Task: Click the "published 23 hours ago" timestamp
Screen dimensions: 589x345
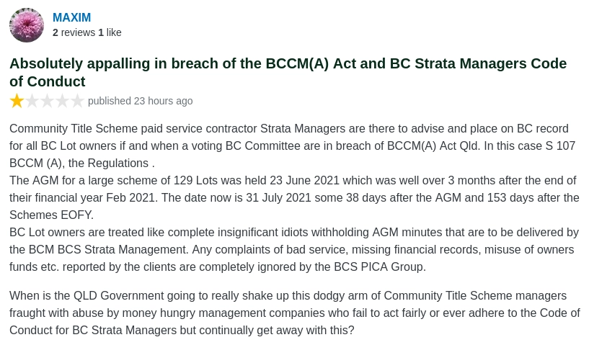Action: tap(140, 101)
